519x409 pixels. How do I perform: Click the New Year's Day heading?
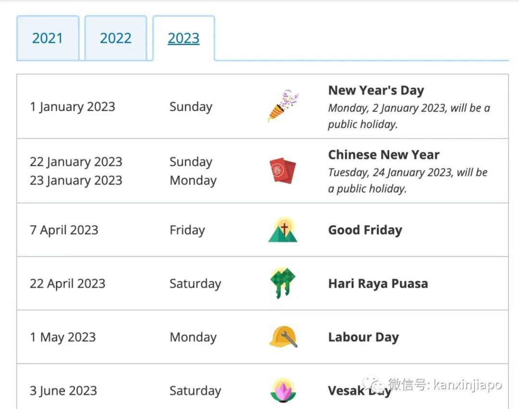[376, 90]
